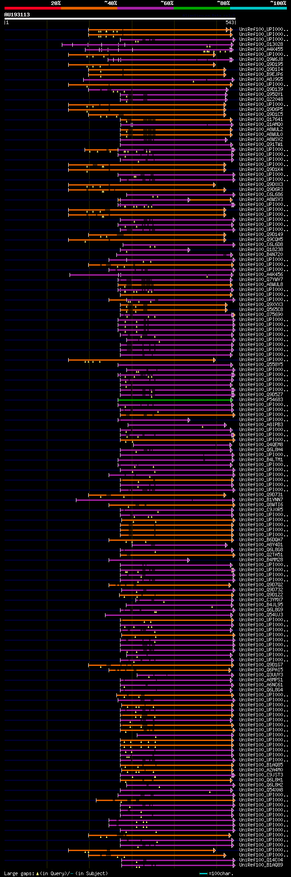Click hit label UniRef100_A8WUL2
The image size is (291, 877).
261,129
